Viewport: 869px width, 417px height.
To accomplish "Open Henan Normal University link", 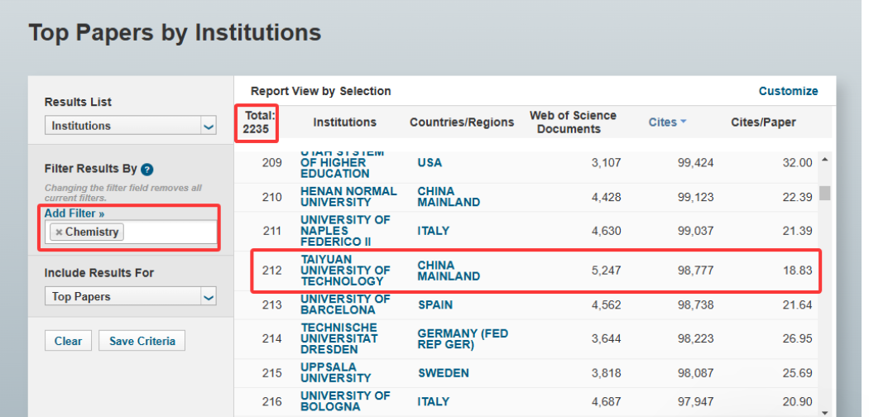I will coord(348,197).
